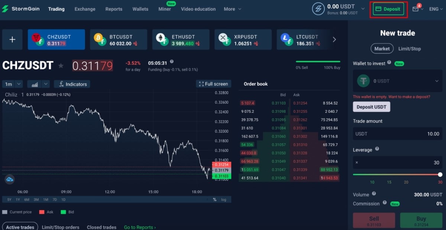Open Wallet to invest help tooltip

click(389, 63)
